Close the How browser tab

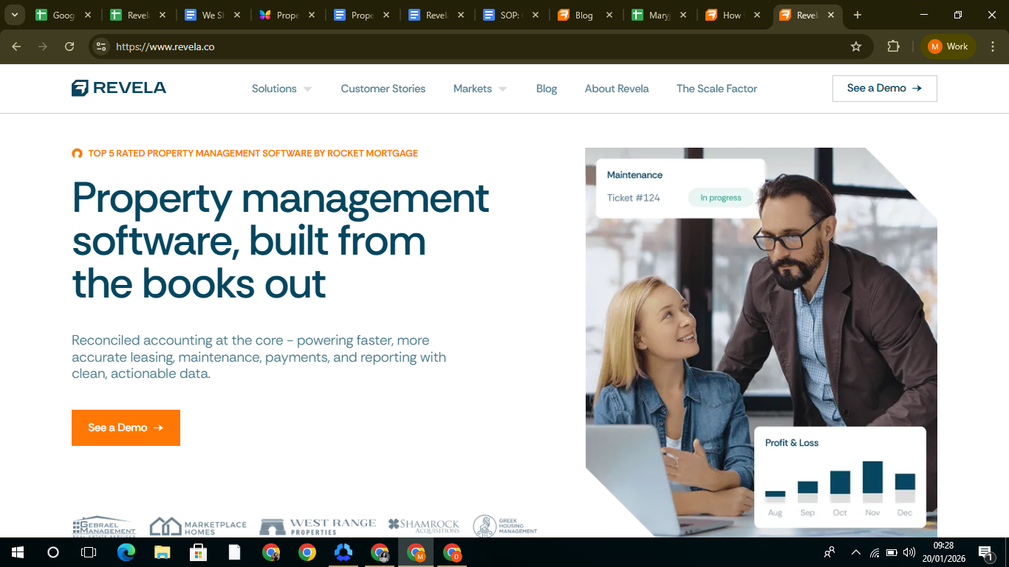pyautogui.click(x=756, y=15)
